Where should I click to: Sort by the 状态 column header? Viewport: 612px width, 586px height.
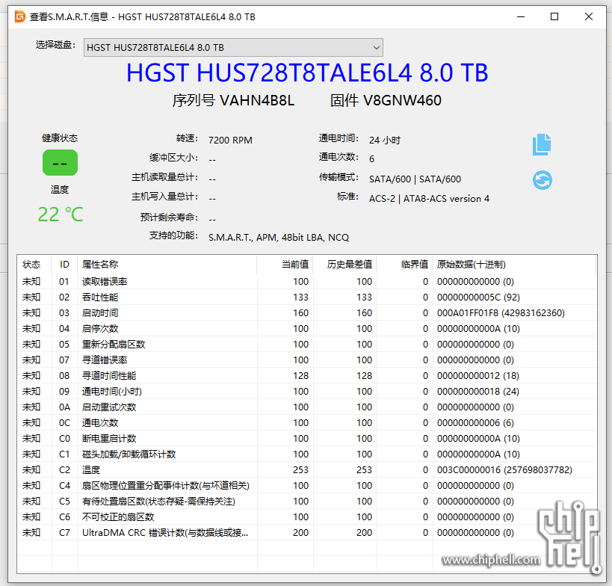(34, 265)
